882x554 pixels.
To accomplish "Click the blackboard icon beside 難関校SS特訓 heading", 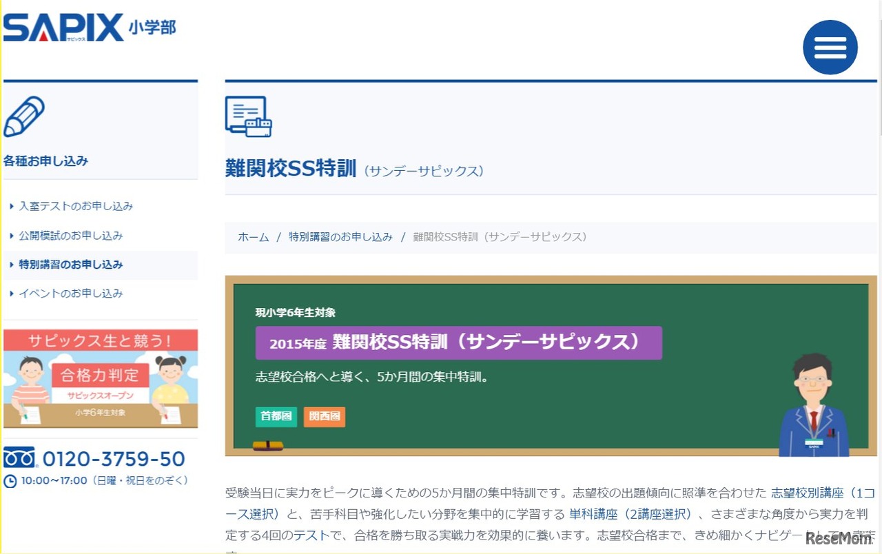I will (248, 116).
